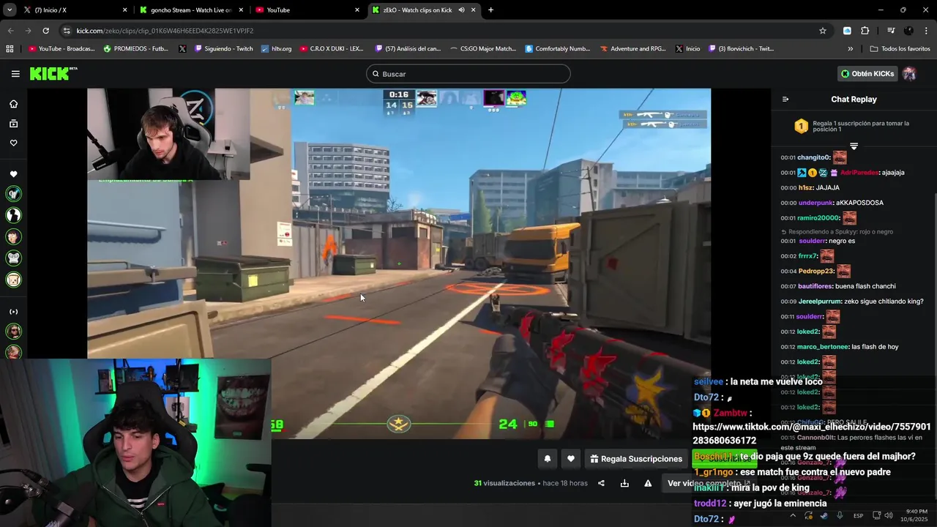Mute the zEkO tab audio icon
The height and width of the screenshot is (527, 937).
point(462,10)
